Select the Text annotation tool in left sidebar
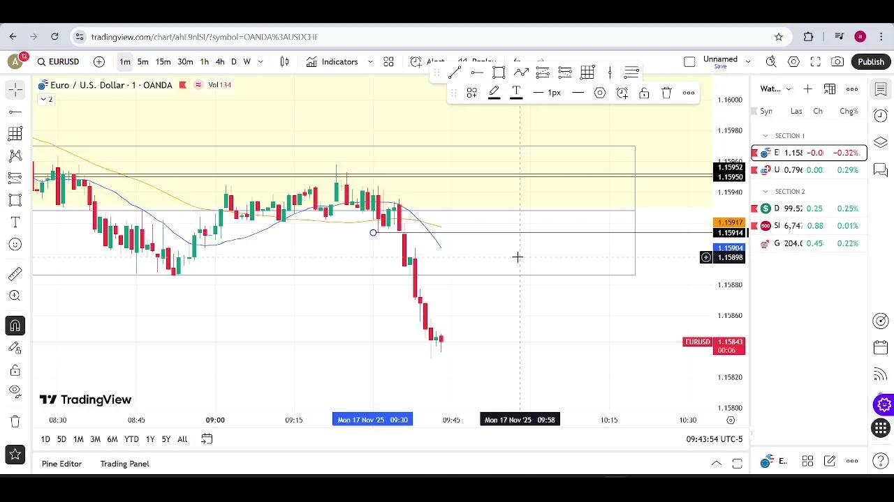894x502 pixels. point(15,222)
